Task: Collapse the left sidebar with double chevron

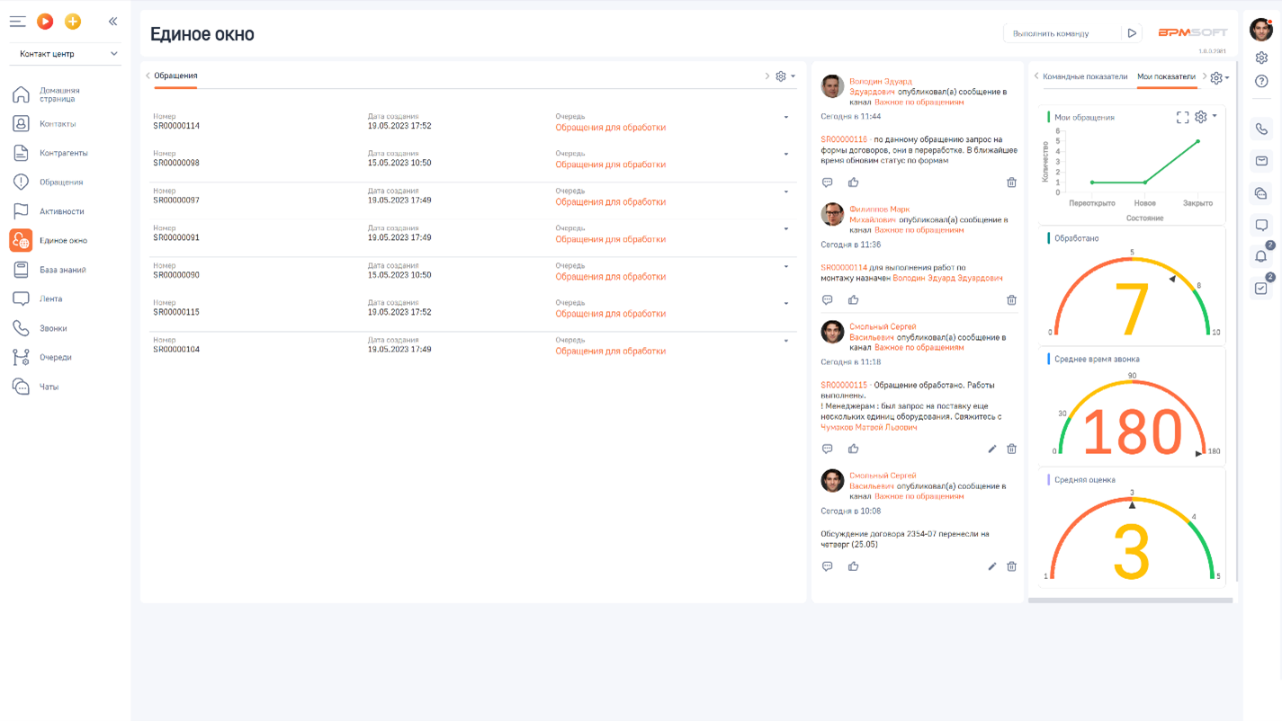Action: 112,22
